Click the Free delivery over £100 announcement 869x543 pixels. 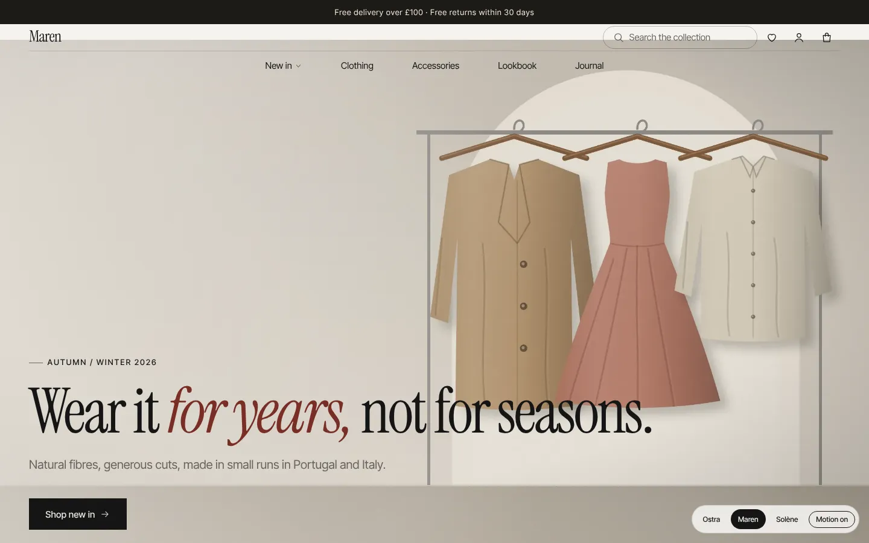click(x=434, y=12)
